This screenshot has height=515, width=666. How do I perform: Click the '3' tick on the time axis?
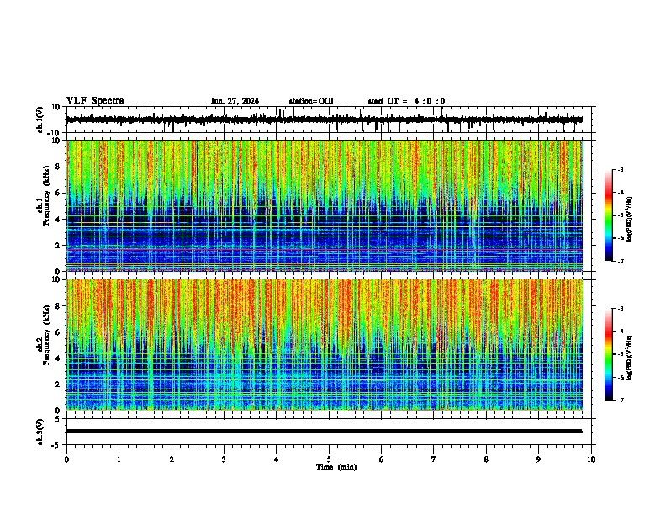click(224, 459)
